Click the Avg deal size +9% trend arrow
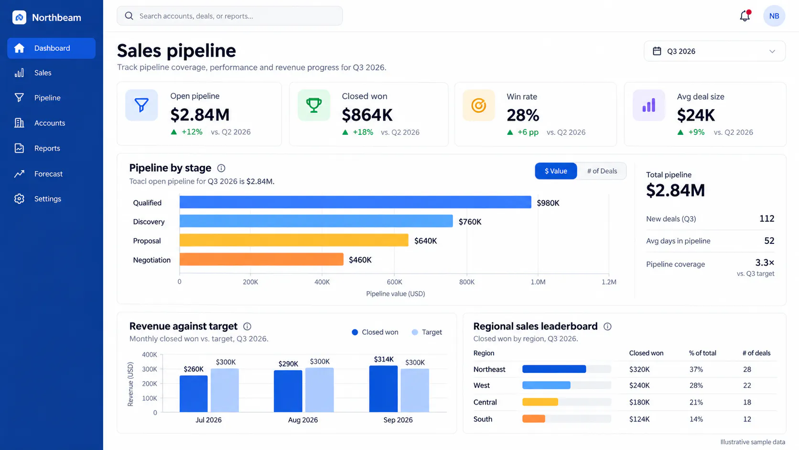The height and width of the screenshot is (450, 799). click(x=680, y=132)
